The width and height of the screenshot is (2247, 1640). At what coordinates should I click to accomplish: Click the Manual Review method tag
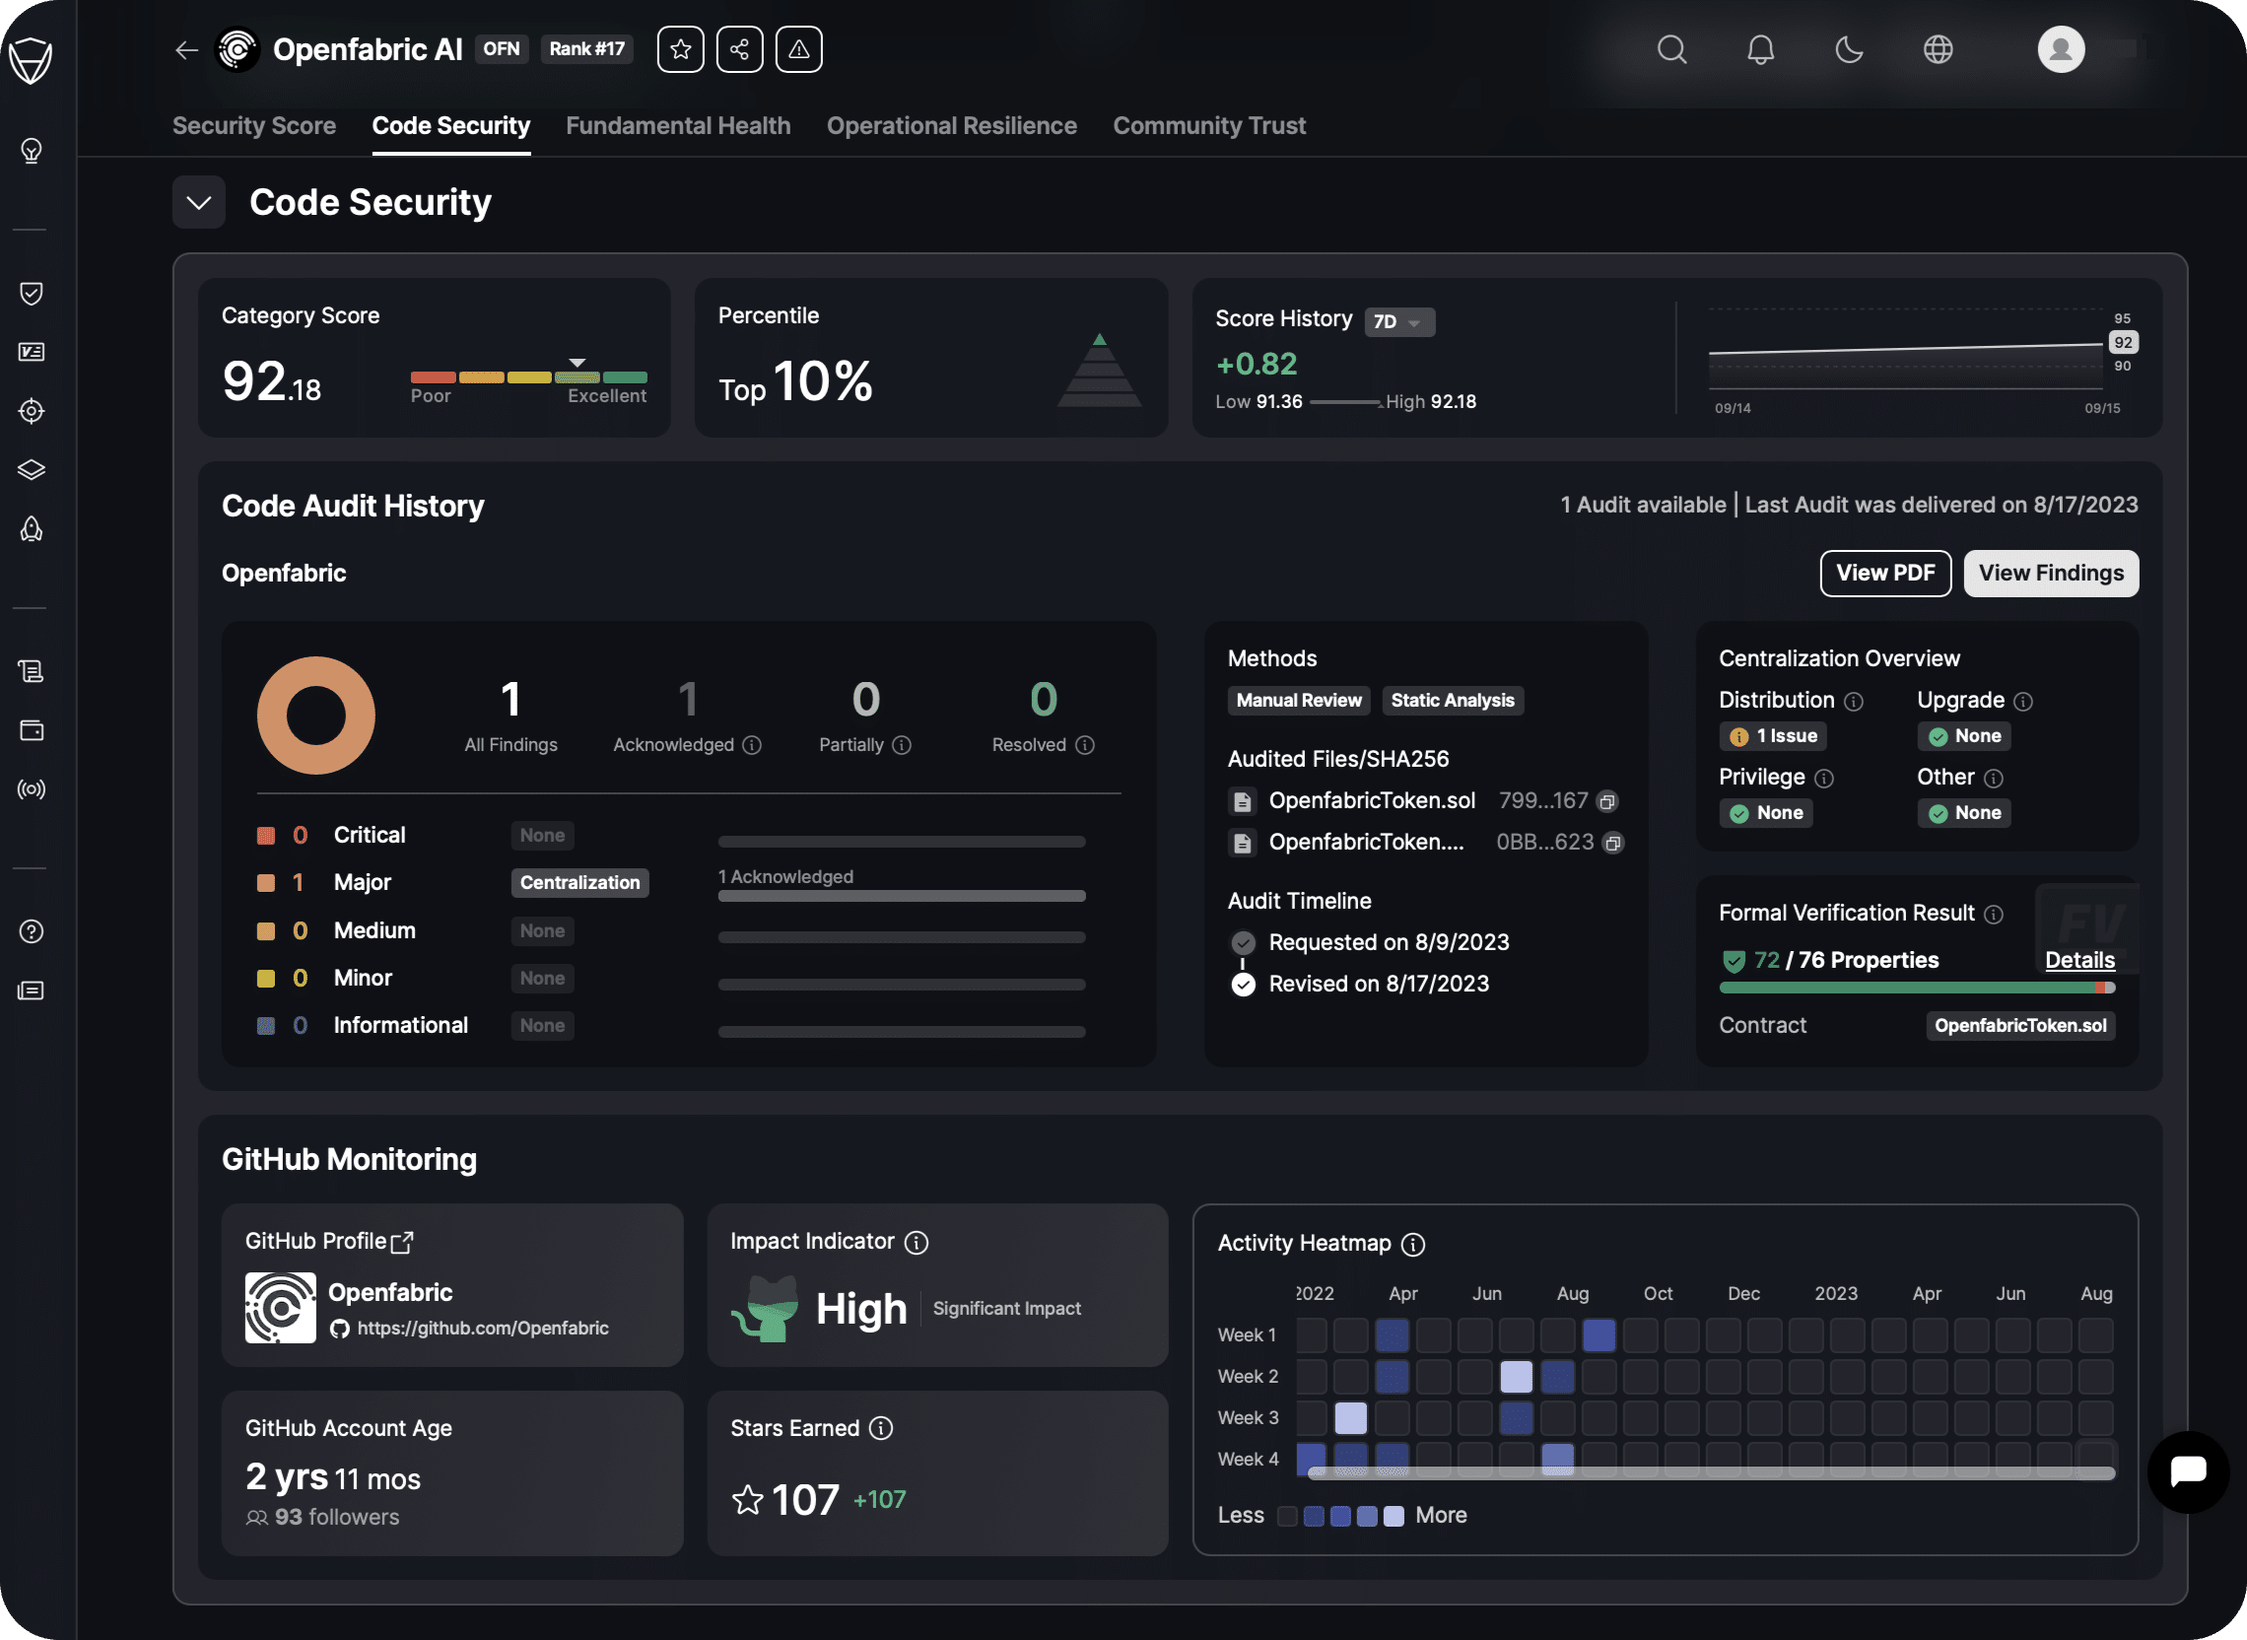coord(1298,701)
